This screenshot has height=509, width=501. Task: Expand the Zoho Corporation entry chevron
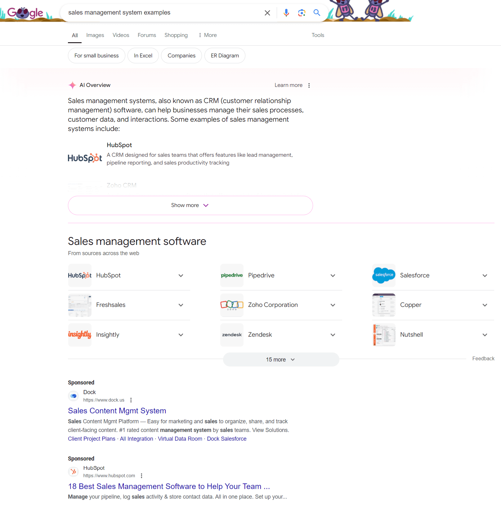pyautogui.click(x=333, y=305)
